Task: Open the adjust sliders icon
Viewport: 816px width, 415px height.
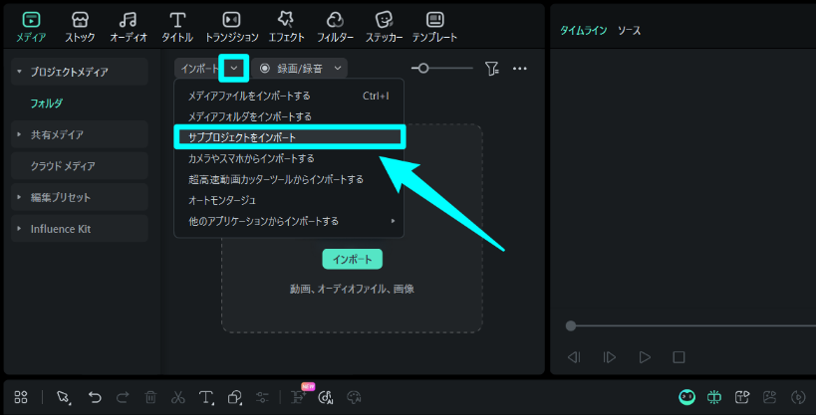Action: pos(262,397)
